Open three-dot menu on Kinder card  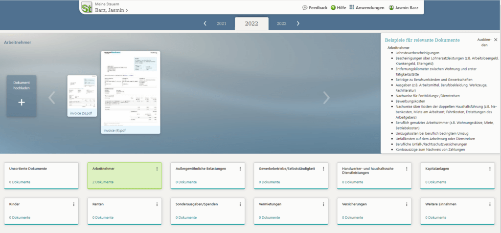point(74,204)
